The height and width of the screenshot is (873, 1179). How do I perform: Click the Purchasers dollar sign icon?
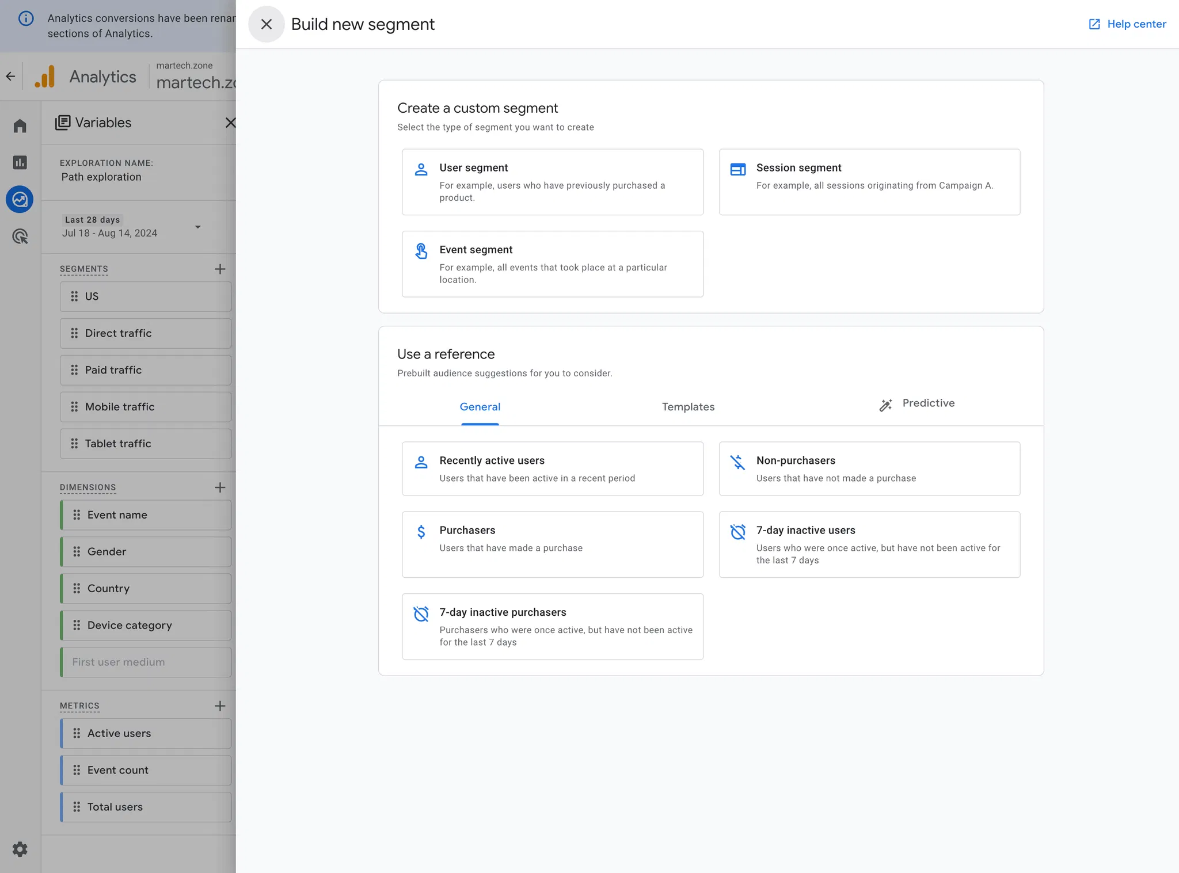(x=421, y=532)
